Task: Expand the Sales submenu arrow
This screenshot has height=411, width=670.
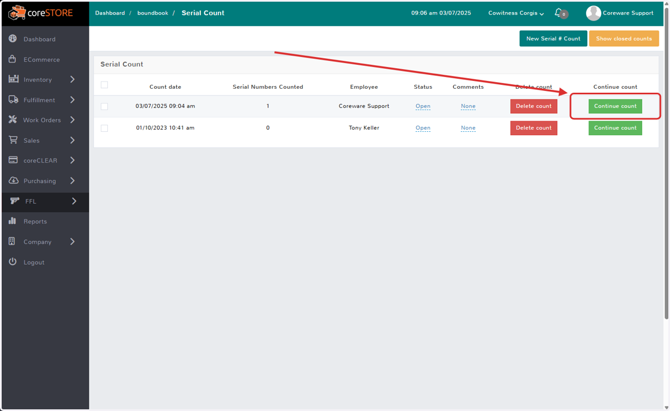Action: [73, 140]
